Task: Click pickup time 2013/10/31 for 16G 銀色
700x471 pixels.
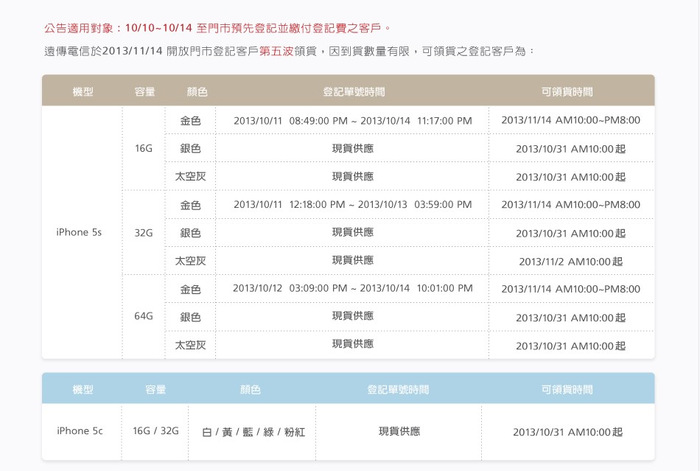Action: 570,149
